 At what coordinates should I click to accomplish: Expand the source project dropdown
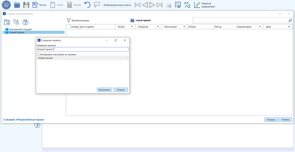(x=127, y=58)
